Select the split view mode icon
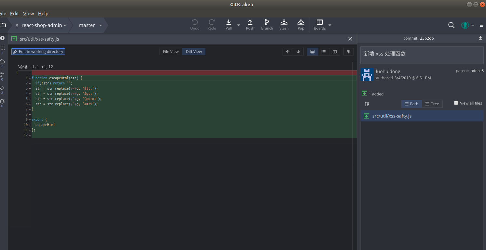 tap(335, 52)
